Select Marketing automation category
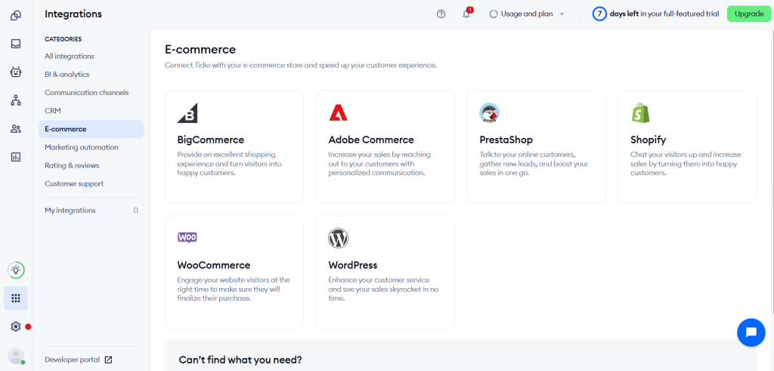774x371 pixels. point(91,147)
